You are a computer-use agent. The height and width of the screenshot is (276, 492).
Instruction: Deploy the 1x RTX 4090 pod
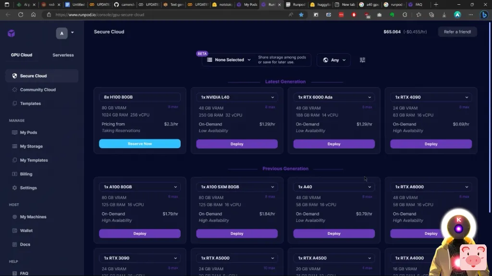[x=431, y=144]
